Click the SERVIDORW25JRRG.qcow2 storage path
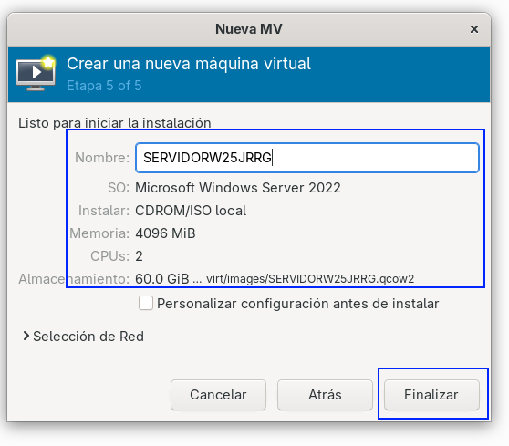 [310, 279]
